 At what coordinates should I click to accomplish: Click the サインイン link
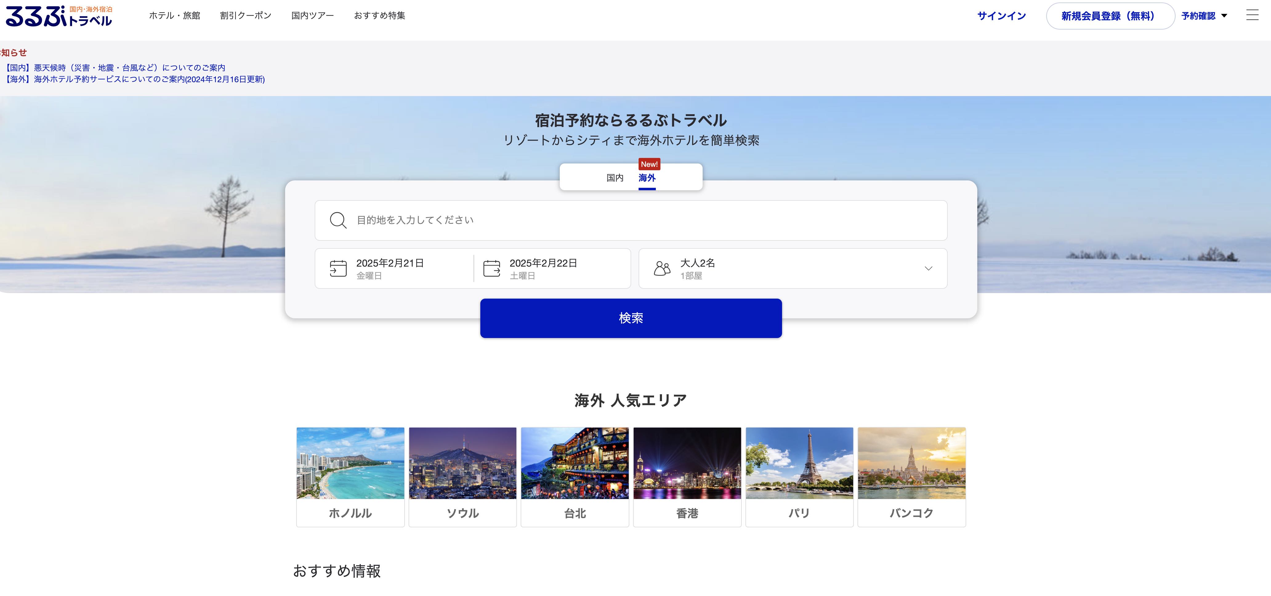(1001, 15)
